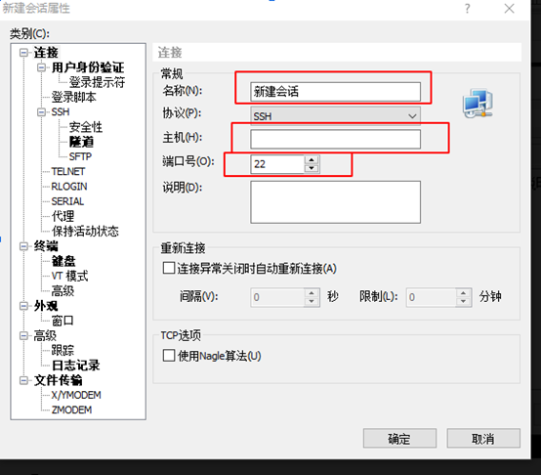The width and height of the screenshot is (541, 475).
Task: Collapse the 终端 tree node
Action: 23,245
